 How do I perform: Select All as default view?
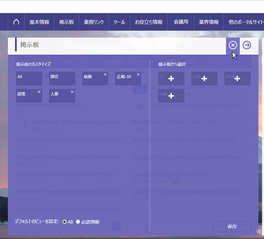[64, 222]
